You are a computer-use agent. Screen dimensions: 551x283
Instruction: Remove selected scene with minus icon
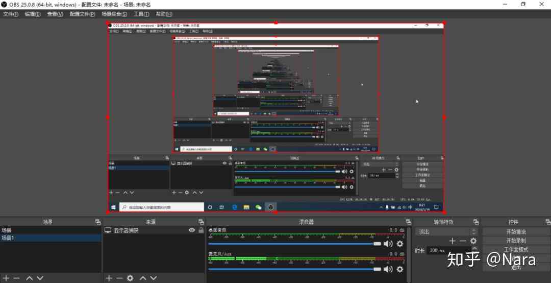click(x=16, y=278)
